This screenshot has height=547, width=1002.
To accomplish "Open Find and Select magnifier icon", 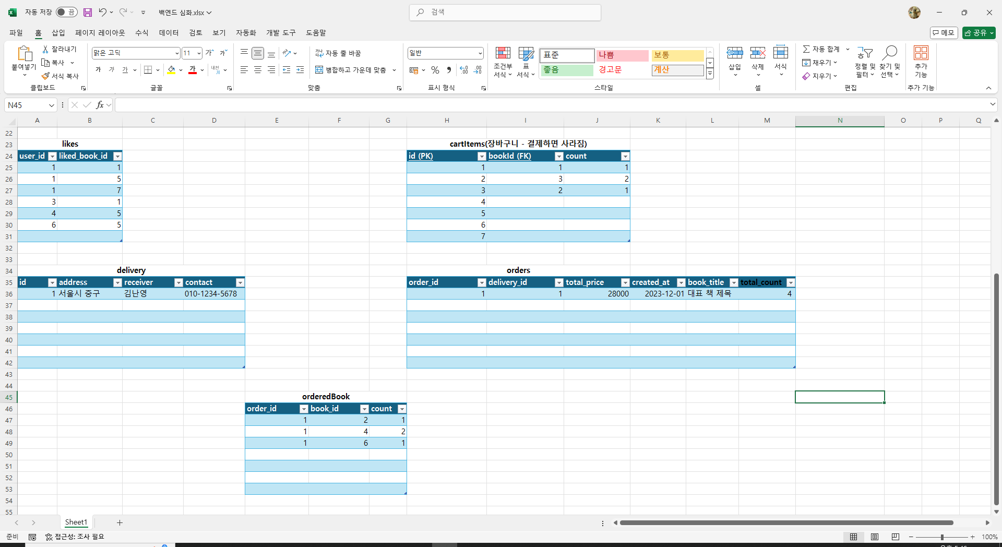I will pyautogui.click(x=890, y=53).
